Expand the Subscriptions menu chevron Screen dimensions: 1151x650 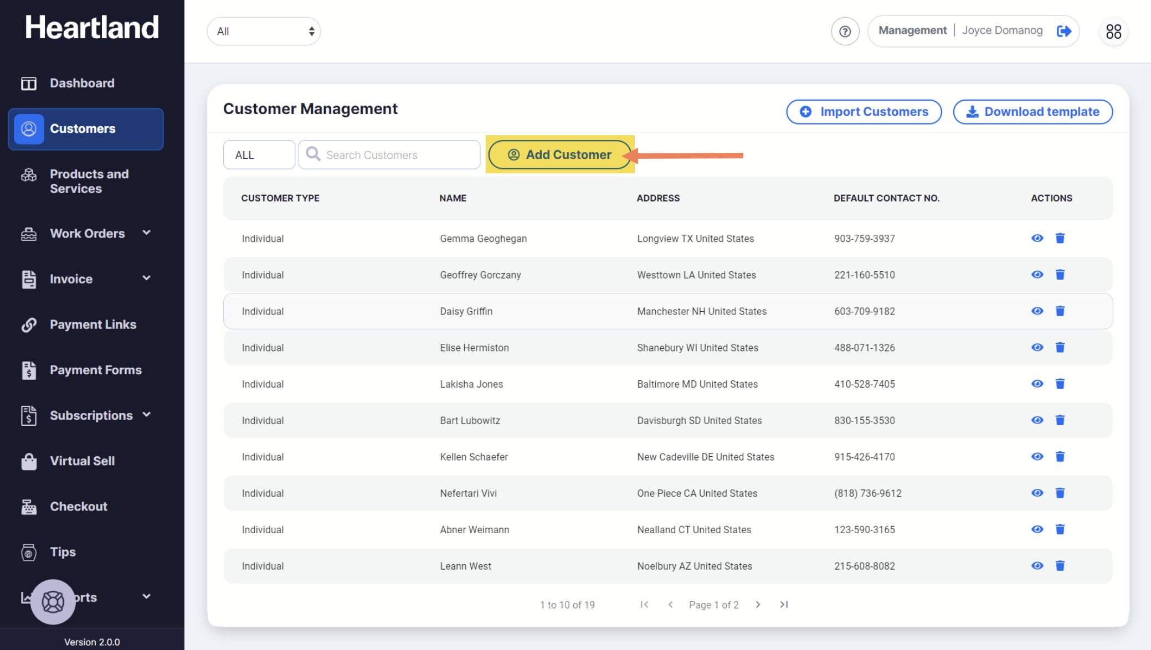click(146, 415)
